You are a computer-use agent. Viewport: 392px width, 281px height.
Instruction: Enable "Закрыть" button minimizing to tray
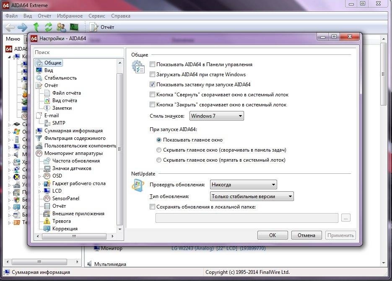coord(152,105)
